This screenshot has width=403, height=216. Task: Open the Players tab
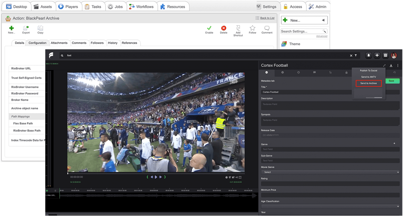point(68,7)
